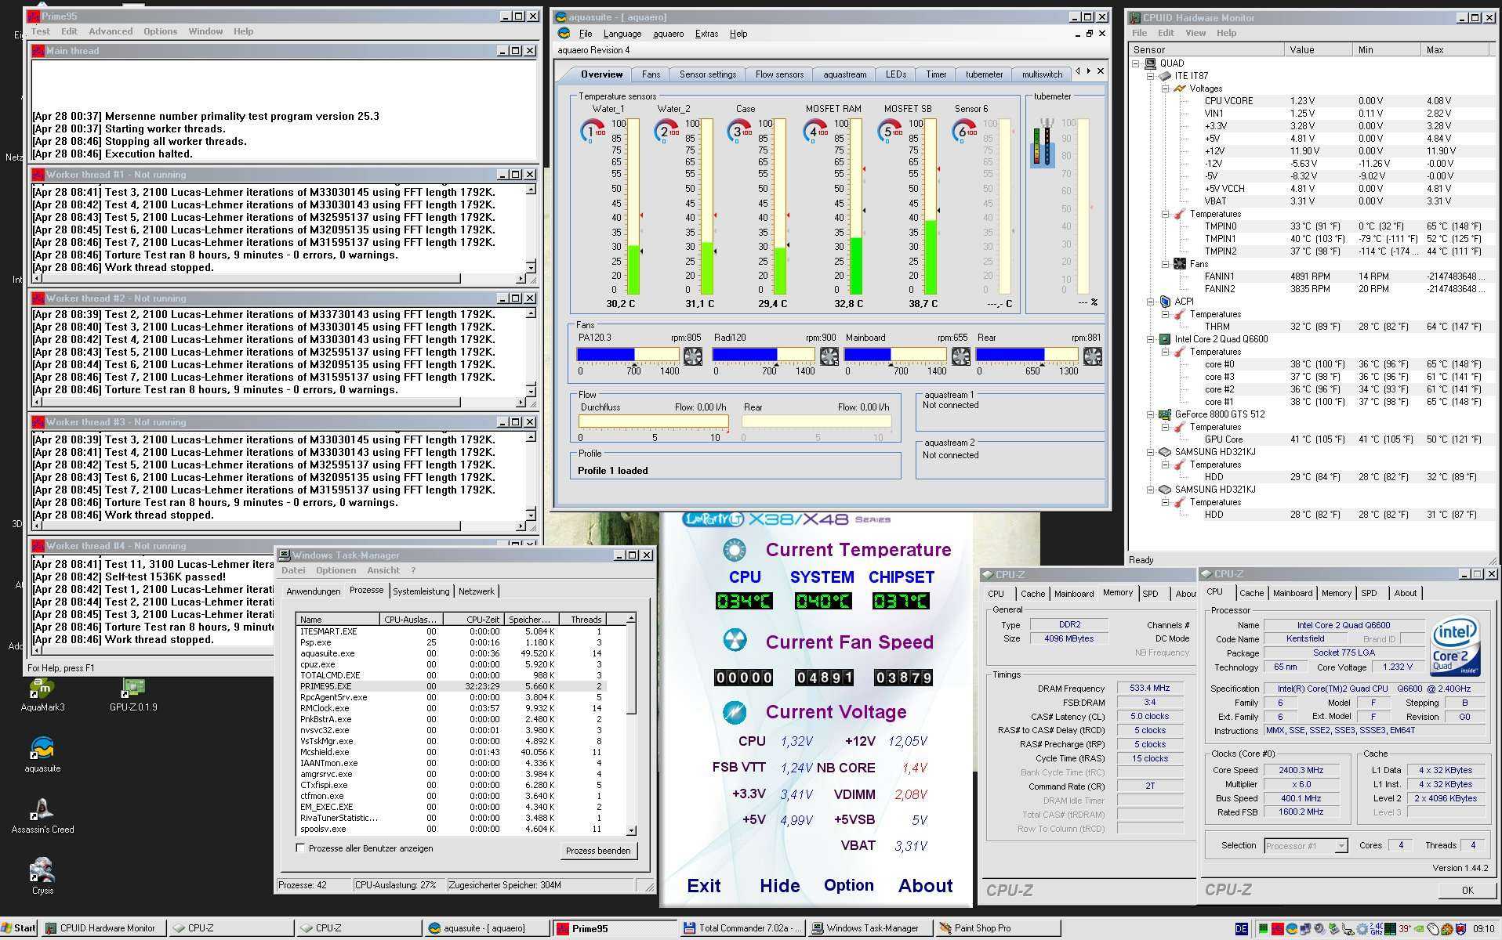Click Exit in the LanParty monitor

click(703, 886)
